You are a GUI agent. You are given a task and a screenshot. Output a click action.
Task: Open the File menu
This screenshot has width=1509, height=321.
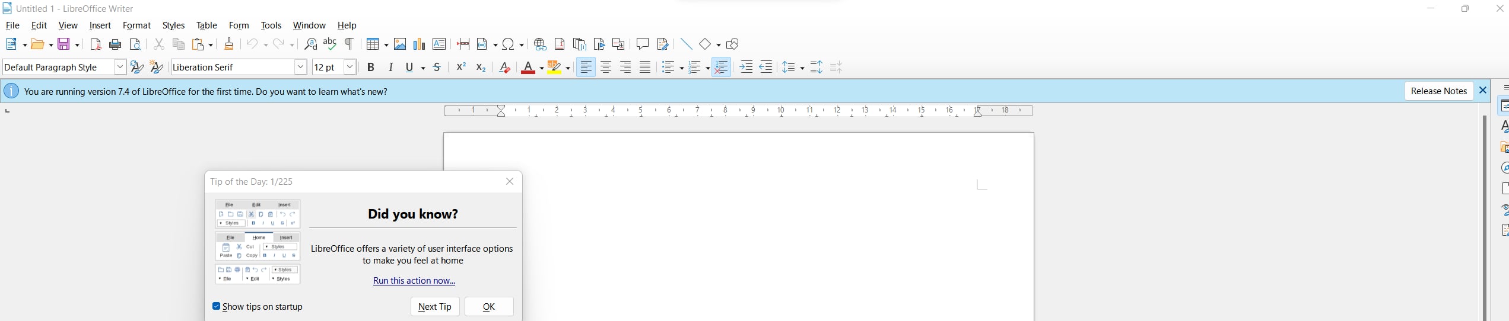coord(12,25)
